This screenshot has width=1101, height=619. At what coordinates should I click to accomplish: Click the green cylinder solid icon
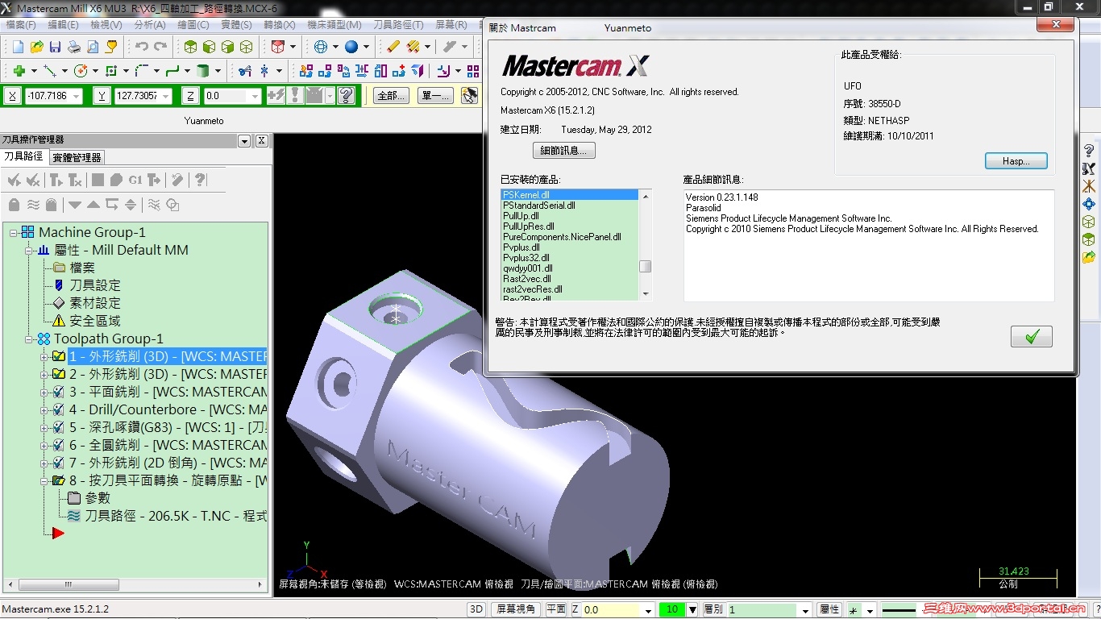[203, 71]
